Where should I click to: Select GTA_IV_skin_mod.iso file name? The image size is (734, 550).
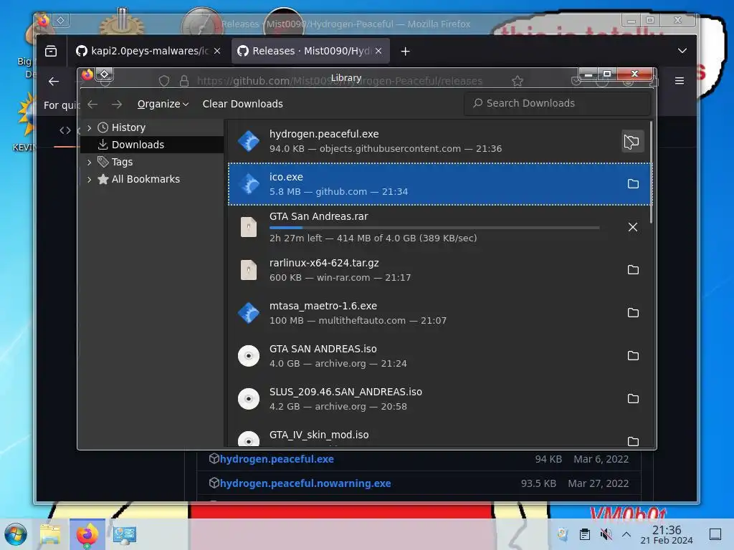pos(319,435)
